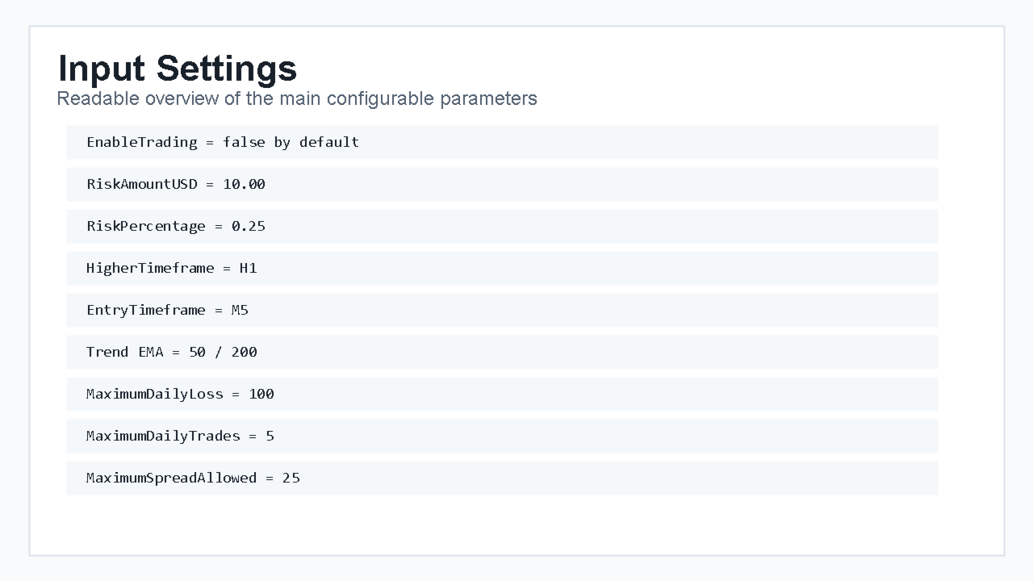The width and height of the screenshot is (1033, 581).
Task: Click the 100 daily loss value
Action: [261, 394]
